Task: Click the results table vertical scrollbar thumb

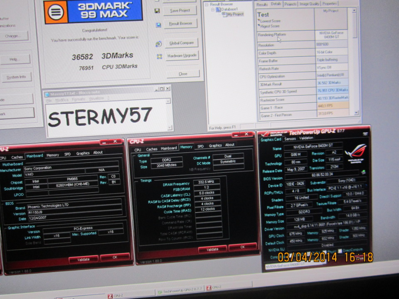Action: pyautogui.click(x=355, y=25)
